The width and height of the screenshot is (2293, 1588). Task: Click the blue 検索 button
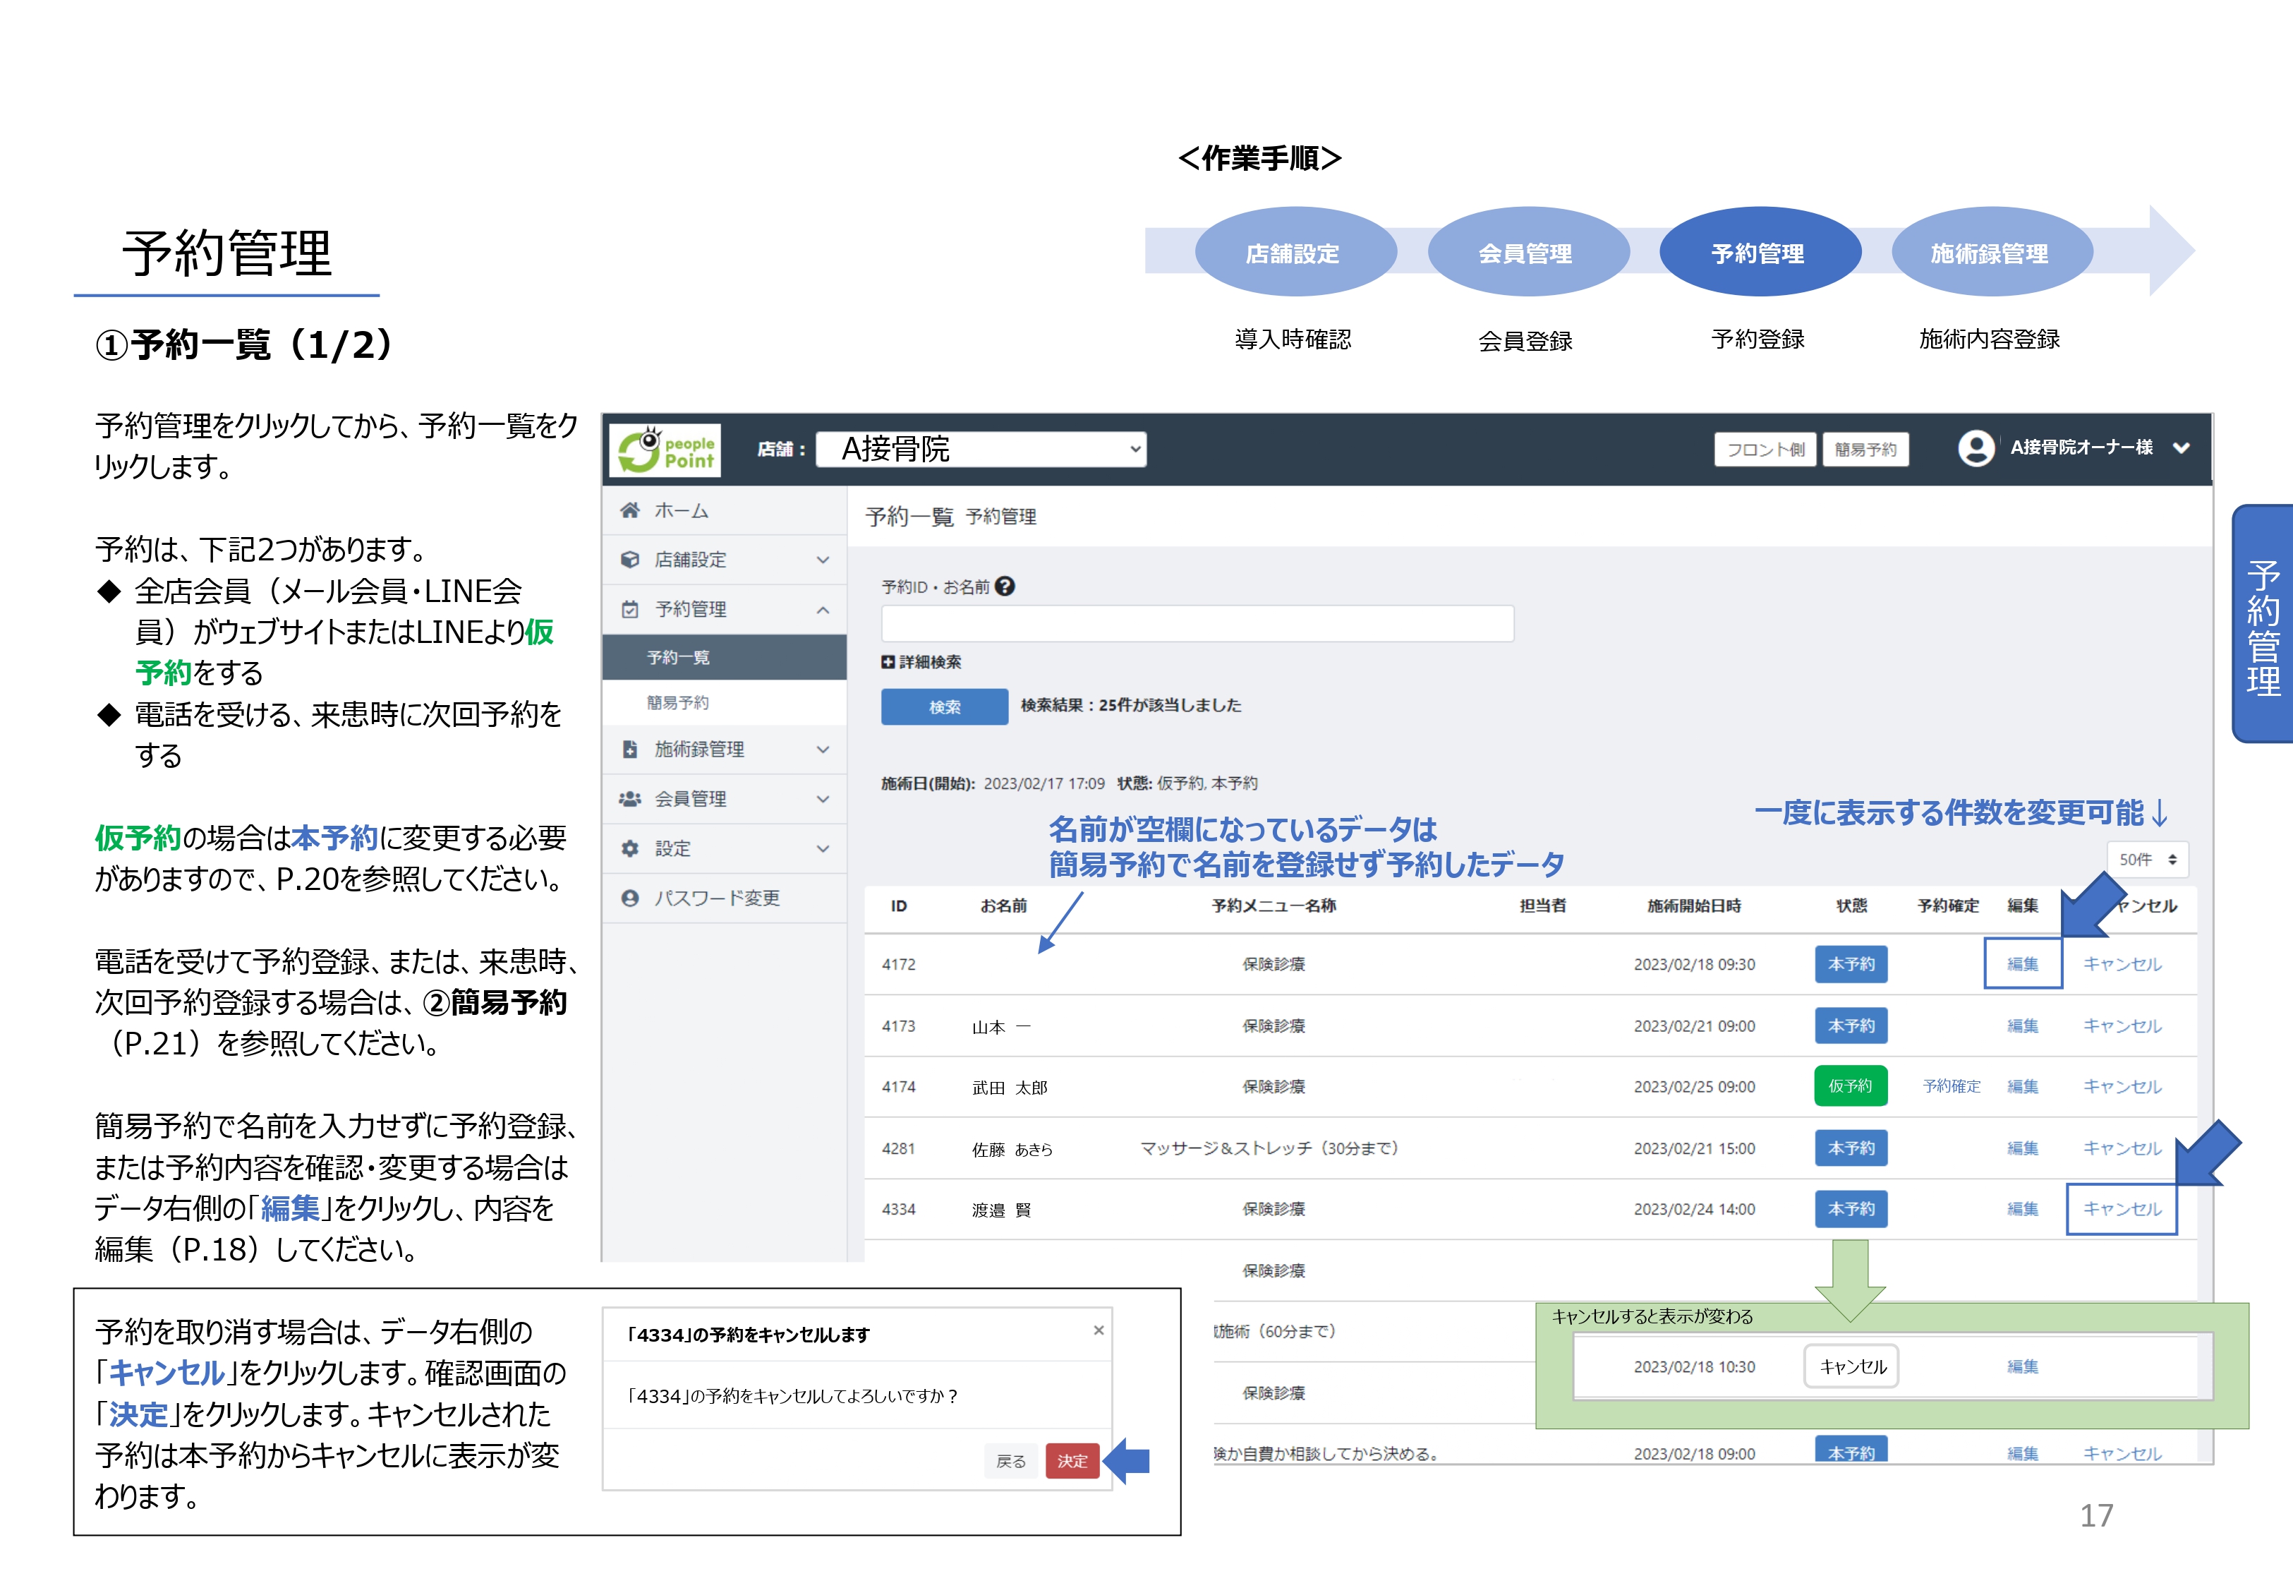tap(943, 706)
